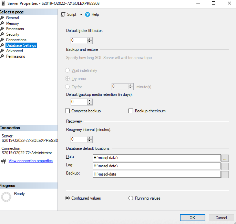The image size is (236, 224).
Task: Click the Data default location field
Action: (x=157, y=158)
